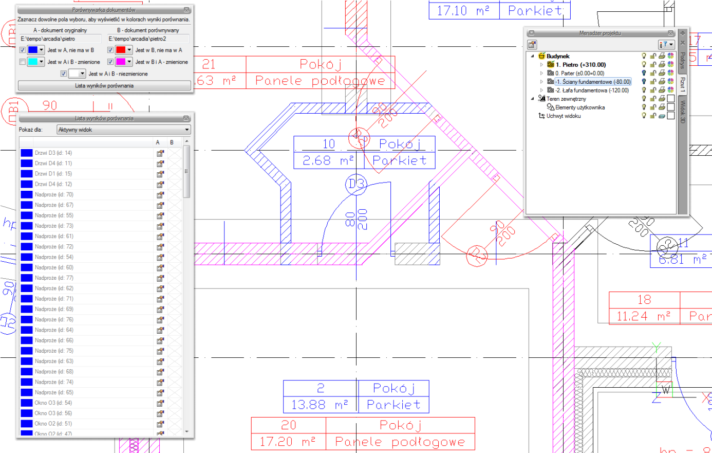Click column A icon for Nadproże (id: 55)
The height and width of the screenshot is (453, 712).
160,215
